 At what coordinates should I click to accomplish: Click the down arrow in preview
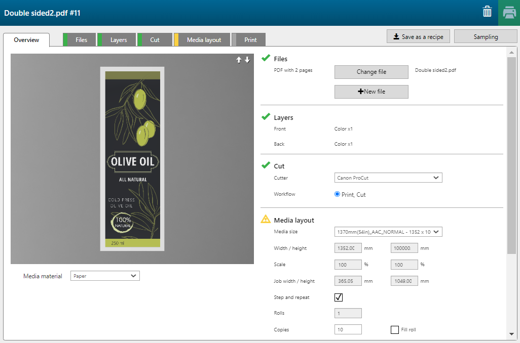(247, 60)
